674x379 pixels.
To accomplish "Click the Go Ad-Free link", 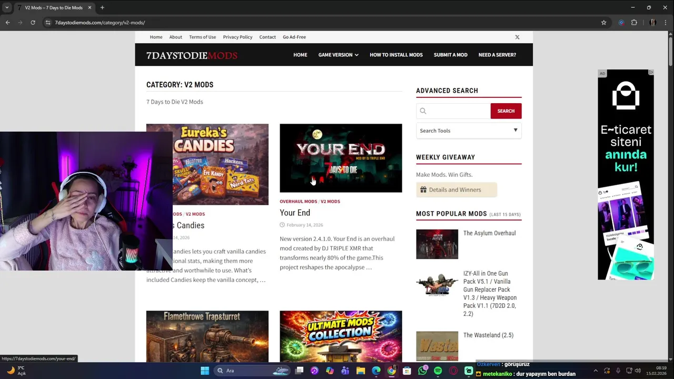I will [x=294, y=37].
